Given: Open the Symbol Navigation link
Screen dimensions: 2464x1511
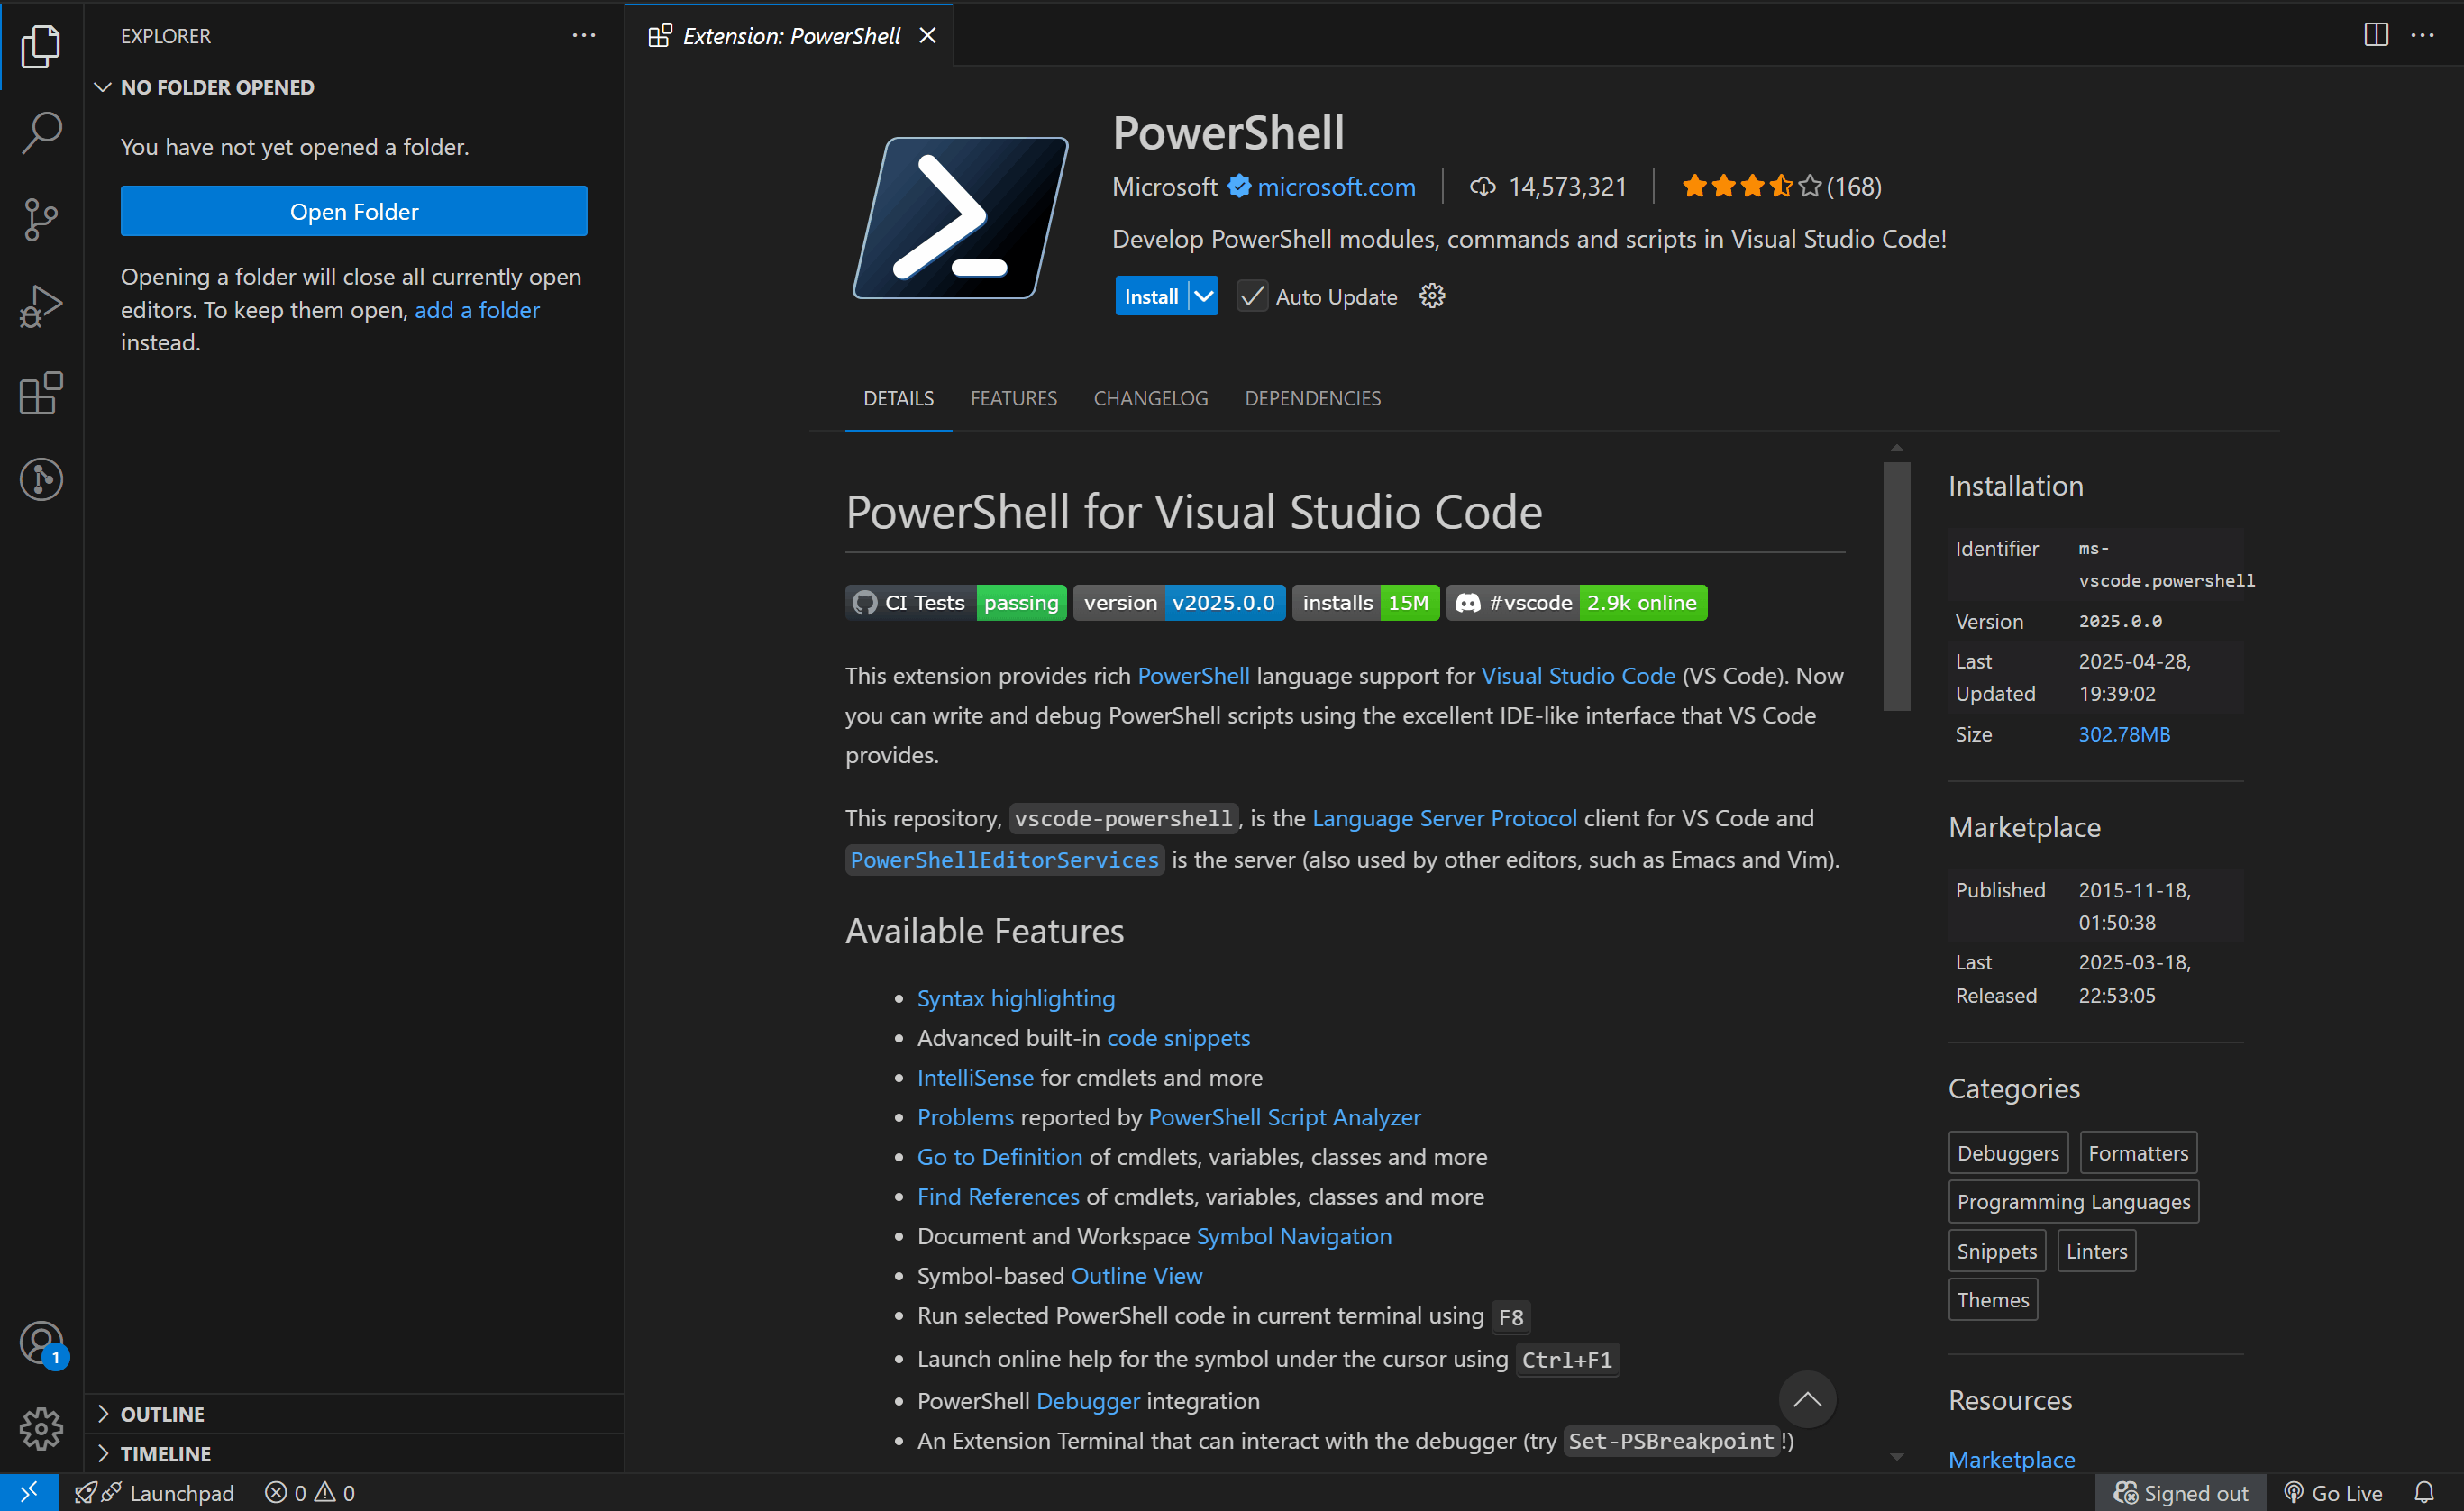Looking at the screenshot, I should coord(1293,1235).
